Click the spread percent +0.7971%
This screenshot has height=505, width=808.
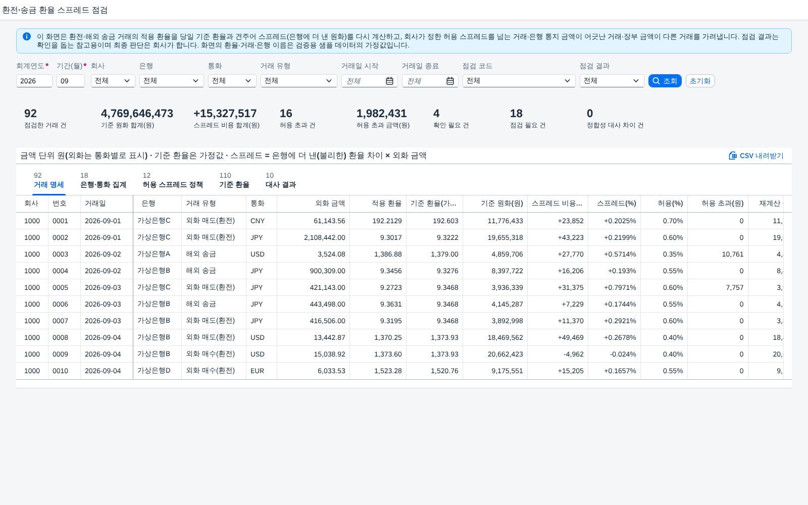[x=620, y=287]
